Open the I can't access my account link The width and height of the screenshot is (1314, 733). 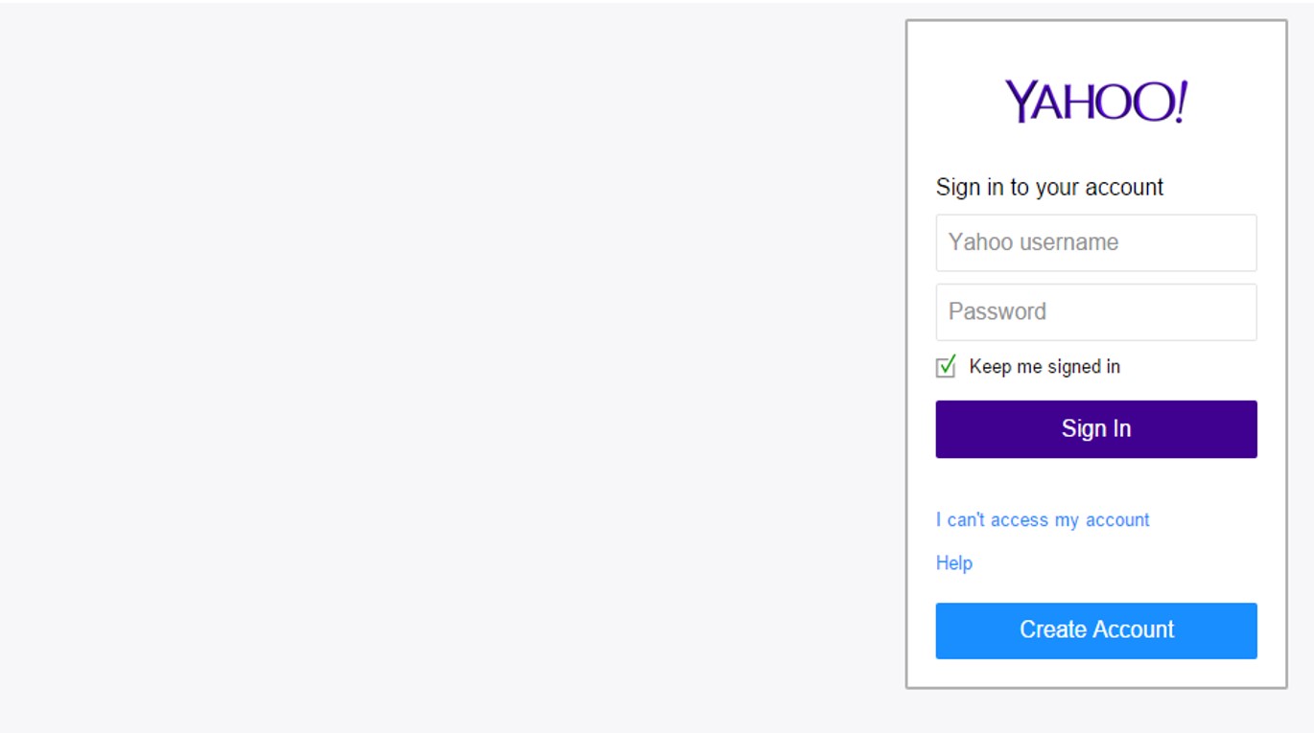pos(1042,519)
